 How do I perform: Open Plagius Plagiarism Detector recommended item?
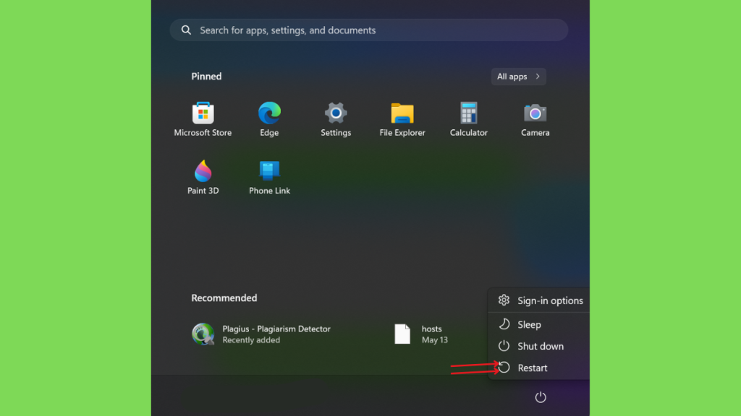pyautogui.click(x=261, y=334)
